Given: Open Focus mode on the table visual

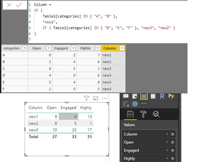Looking at the screenshot, I should click(96, 98).
